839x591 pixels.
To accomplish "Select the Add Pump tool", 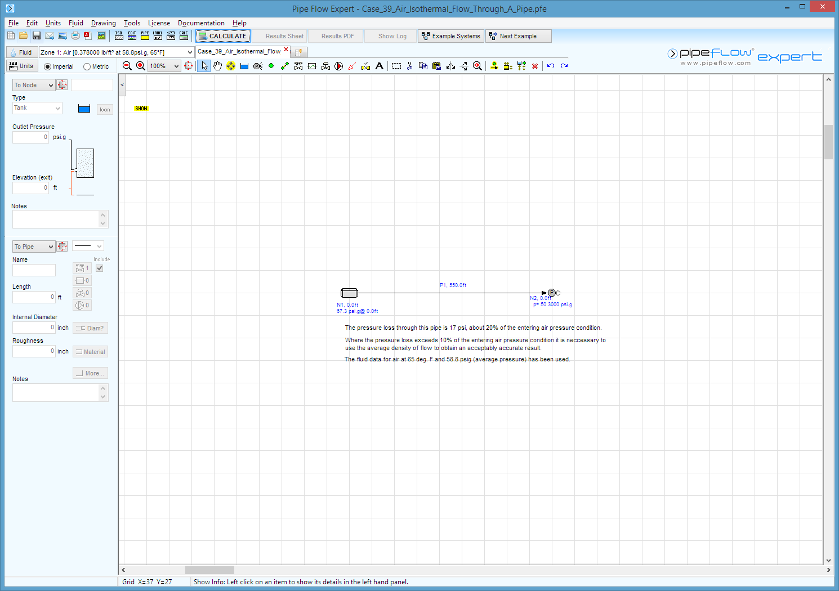I will pos(339,66).
